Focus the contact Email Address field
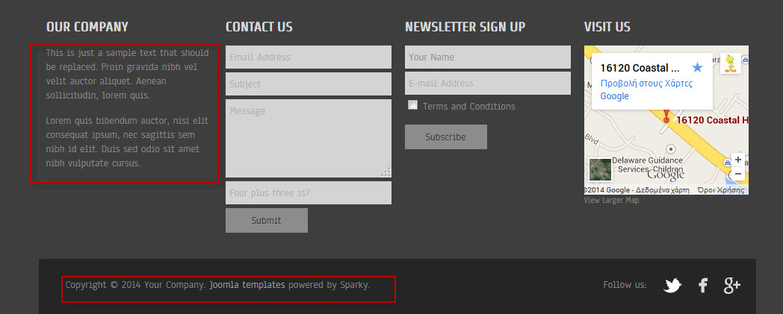This screenshot has width=783, height=314. click(309, 57)
